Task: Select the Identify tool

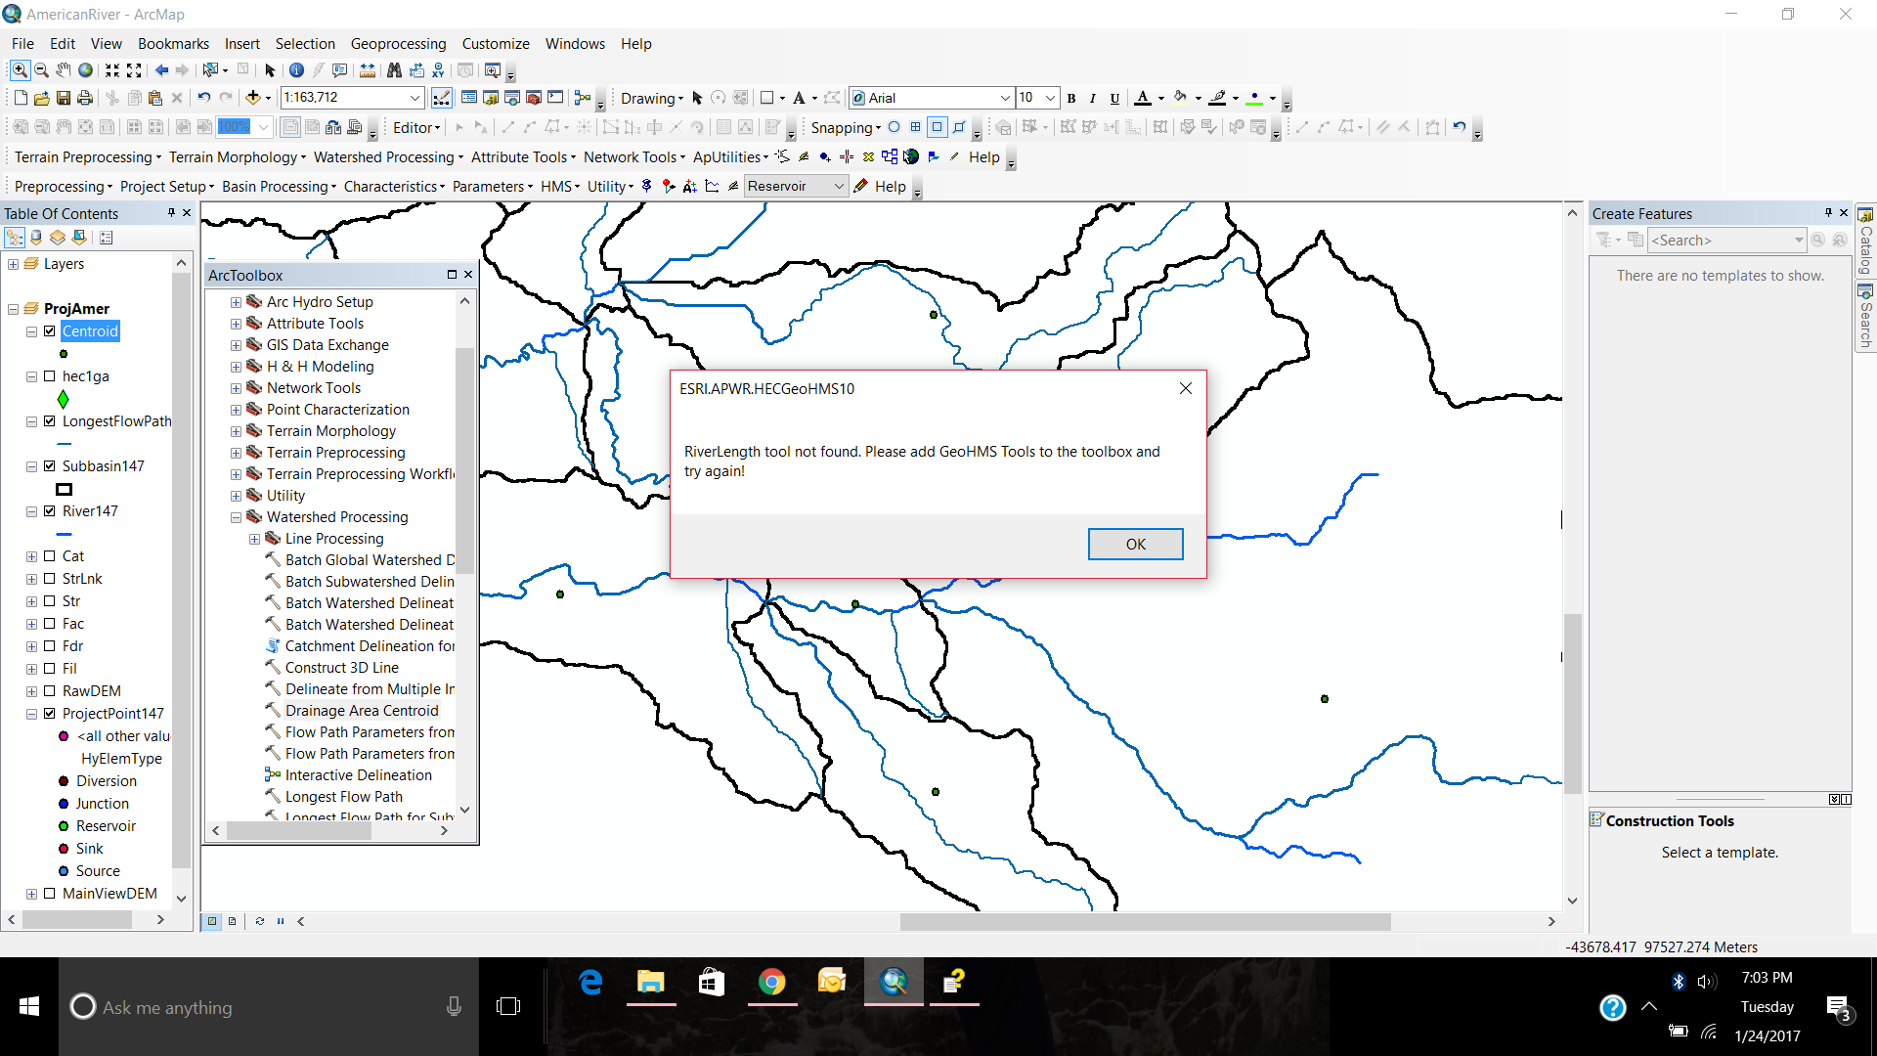Action: pyautogui.click(x=296, y=70)
